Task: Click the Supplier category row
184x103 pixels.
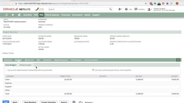Action: [x=92, y=86]
